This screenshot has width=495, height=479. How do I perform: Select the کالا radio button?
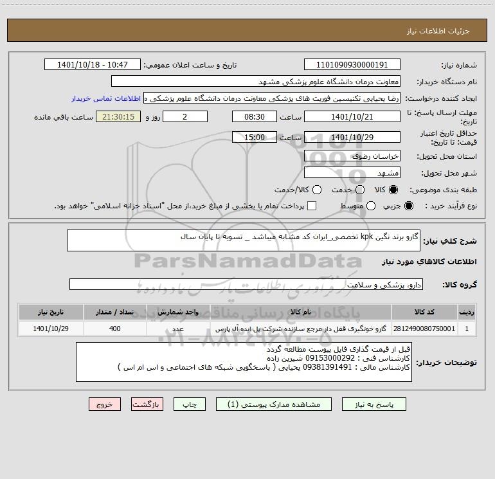point(393,190)
